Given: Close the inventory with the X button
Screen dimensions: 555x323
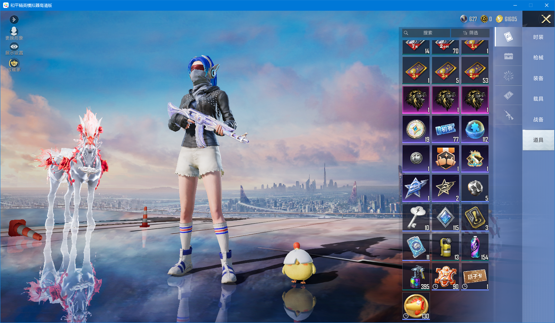Looking at the screenshot, I should (546, 19).
